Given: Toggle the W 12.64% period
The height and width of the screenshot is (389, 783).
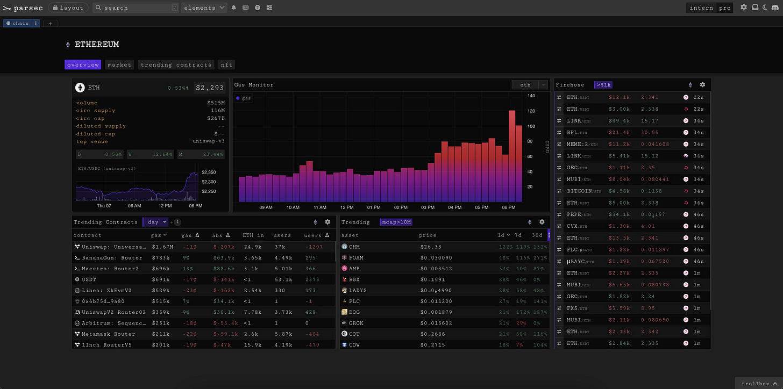Looking at the screenshot, I should (x=151, y=154).
